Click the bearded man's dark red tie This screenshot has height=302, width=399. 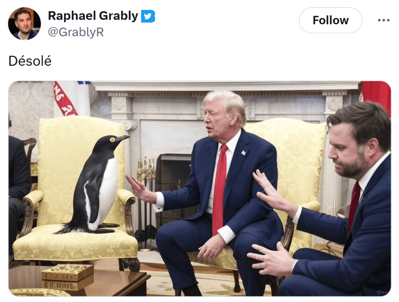click(354, 205)
